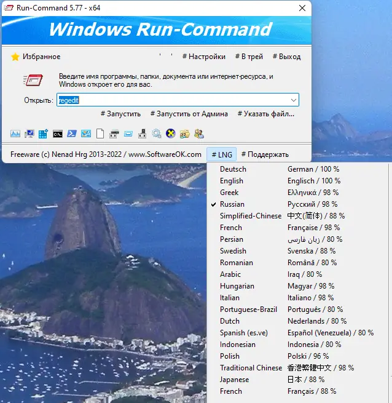
Task: Open the disk drive management icon
Action: 114,134
